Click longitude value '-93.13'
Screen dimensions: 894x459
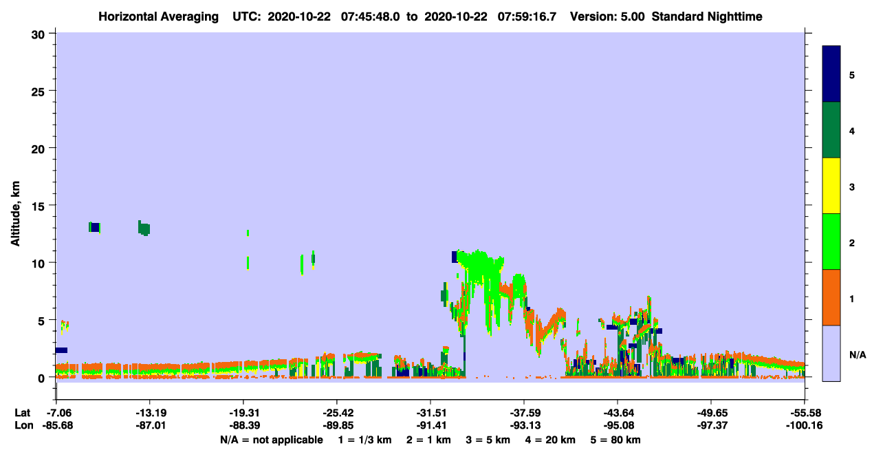point(523,425)
